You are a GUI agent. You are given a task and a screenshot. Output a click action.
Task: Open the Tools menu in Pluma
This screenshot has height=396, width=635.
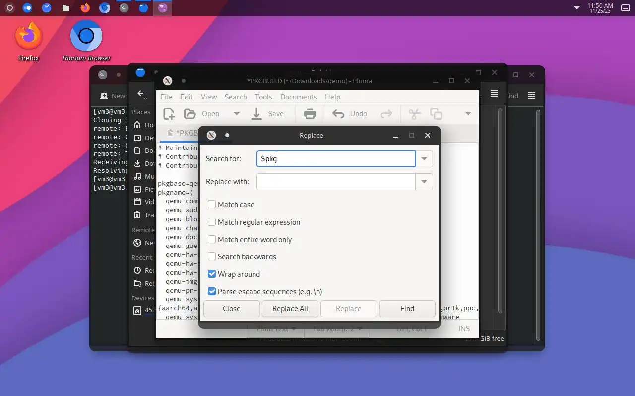pyautogui.click(x=263, y=97)
